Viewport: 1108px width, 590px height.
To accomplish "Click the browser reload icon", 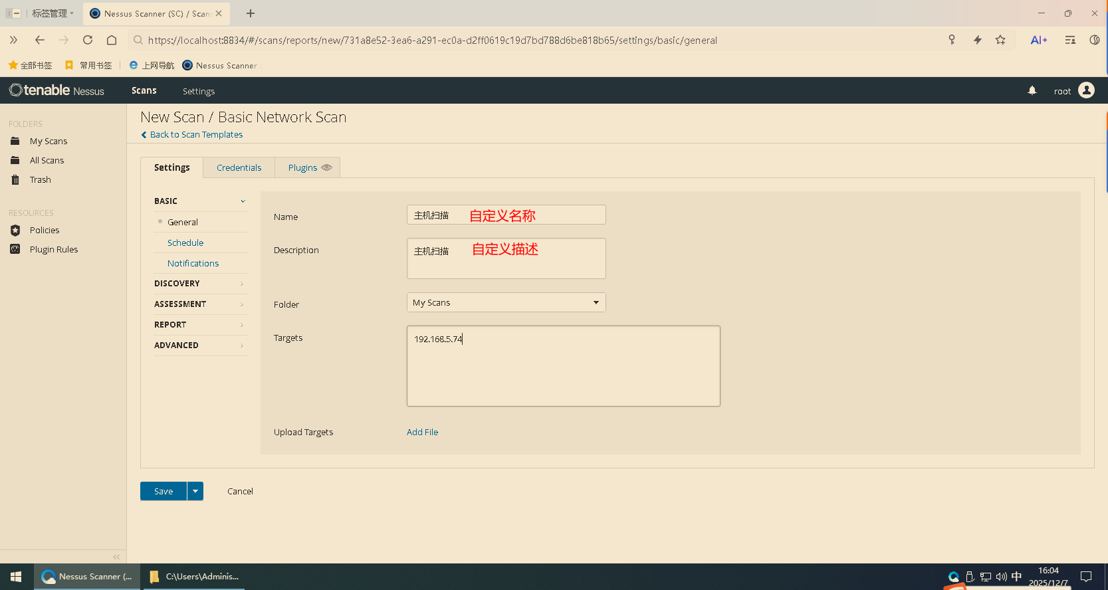I will click(88, 40).
